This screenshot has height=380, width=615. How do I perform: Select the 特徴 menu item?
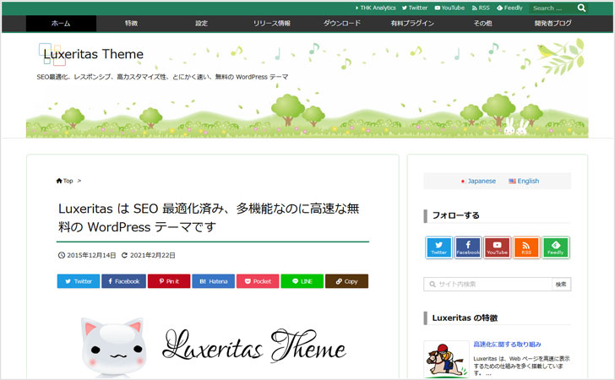point(131,24)
